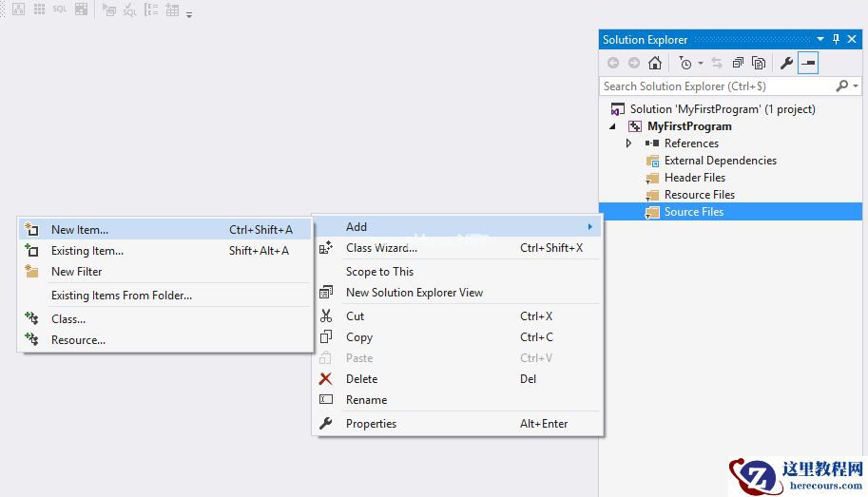Choose Rename from the context menu
Image resolution: width=868 pixels, height=497 pixels.
[457, 400]
